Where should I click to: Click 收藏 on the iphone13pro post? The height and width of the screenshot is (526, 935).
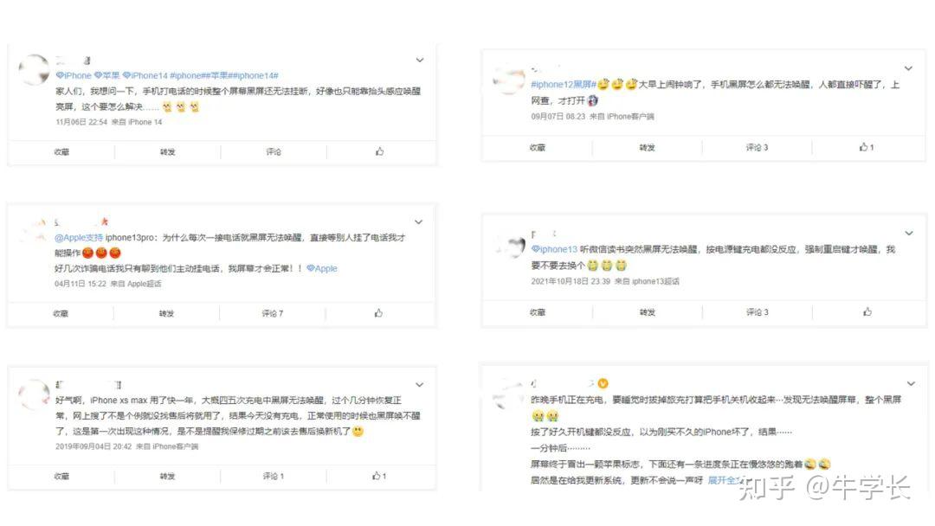coord(61,313)
